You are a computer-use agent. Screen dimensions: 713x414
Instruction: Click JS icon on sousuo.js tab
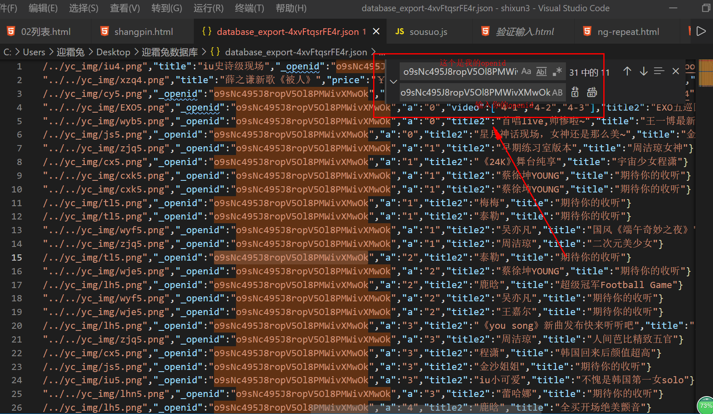400,32
